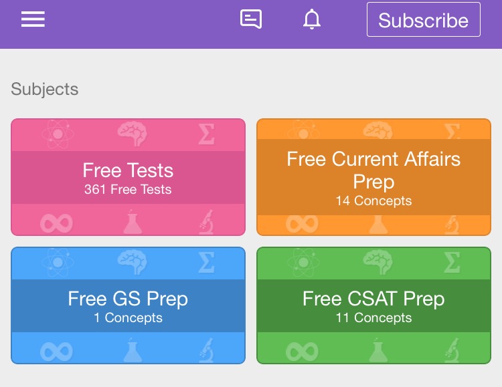
Task: Tap the notifications bell icon
Action: point(312,20)
